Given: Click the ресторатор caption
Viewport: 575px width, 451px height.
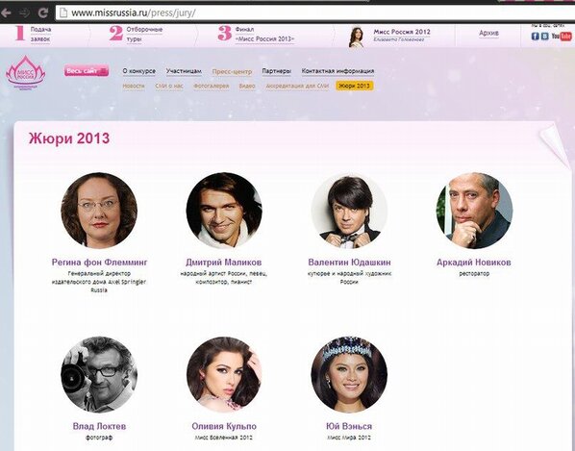Looking at the screenshot, I should pos(474,273).
